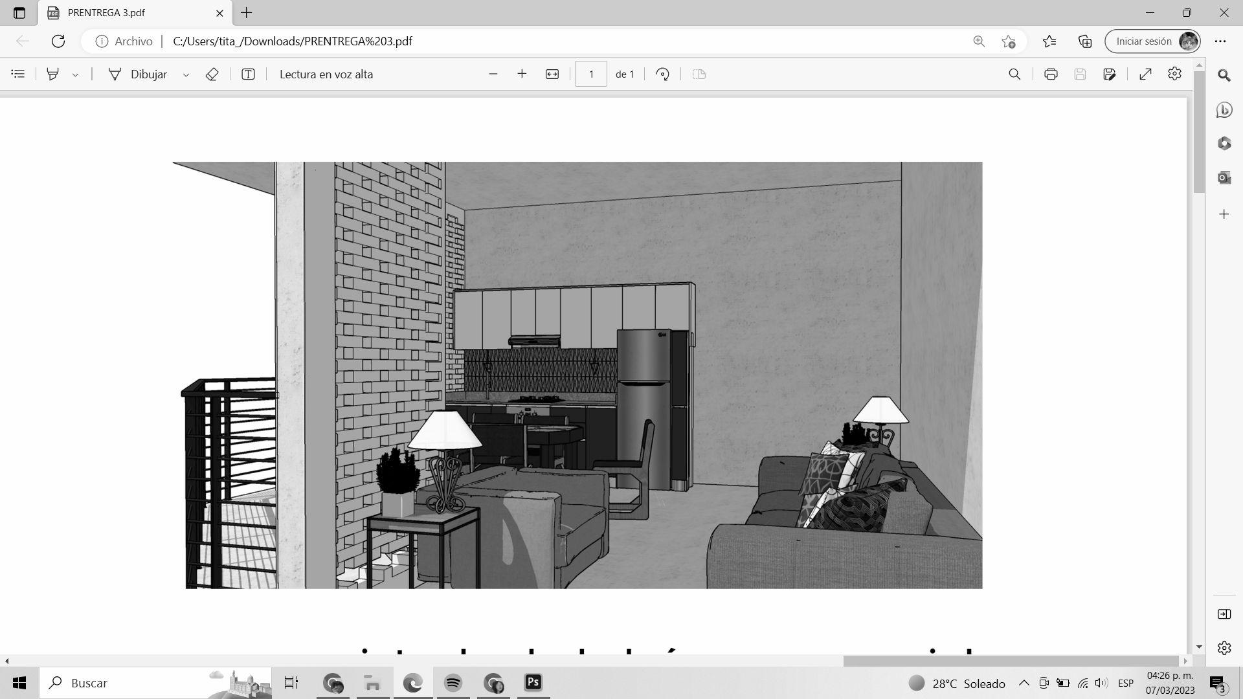The image size is (1243, 699).
Task: Click the zoom in plus button
Action: tap(522, 74)
